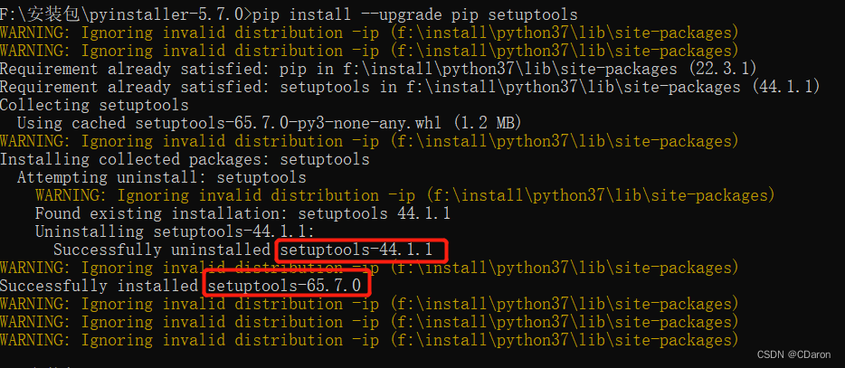This screenshot has width=845, height=368.
Task: Click the setuptools version (44.1.1) in parentheses
Action: point(785,88)
